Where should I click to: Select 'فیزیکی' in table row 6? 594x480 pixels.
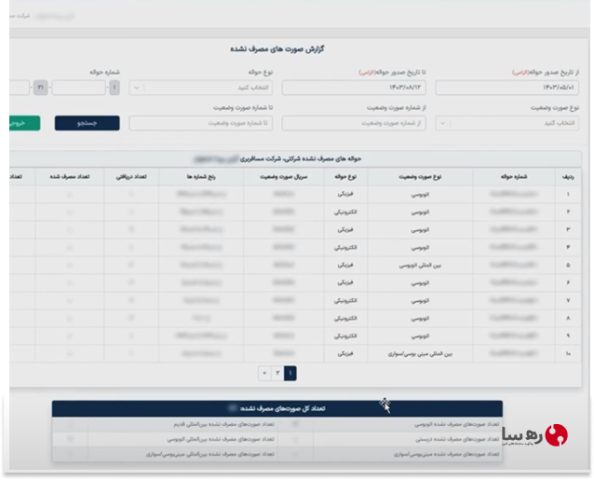point(345,282)
